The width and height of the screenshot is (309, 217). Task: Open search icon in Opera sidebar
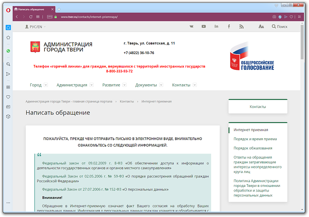(x=8, y=64)
